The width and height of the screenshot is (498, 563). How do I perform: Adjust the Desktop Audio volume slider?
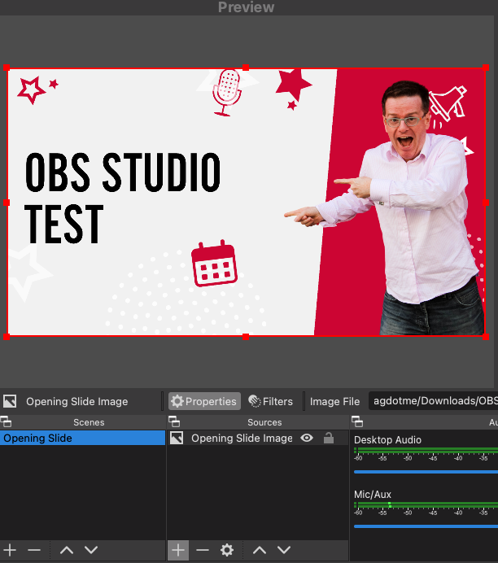[x=426, y=472]
